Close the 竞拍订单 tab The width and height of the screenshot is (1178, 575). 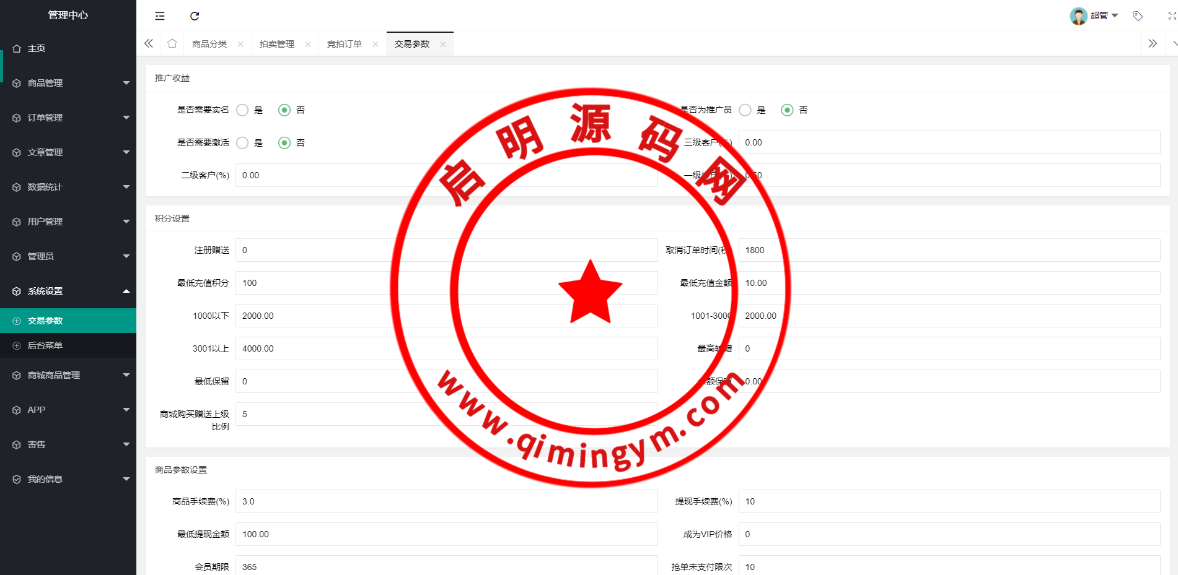[376, 44]
